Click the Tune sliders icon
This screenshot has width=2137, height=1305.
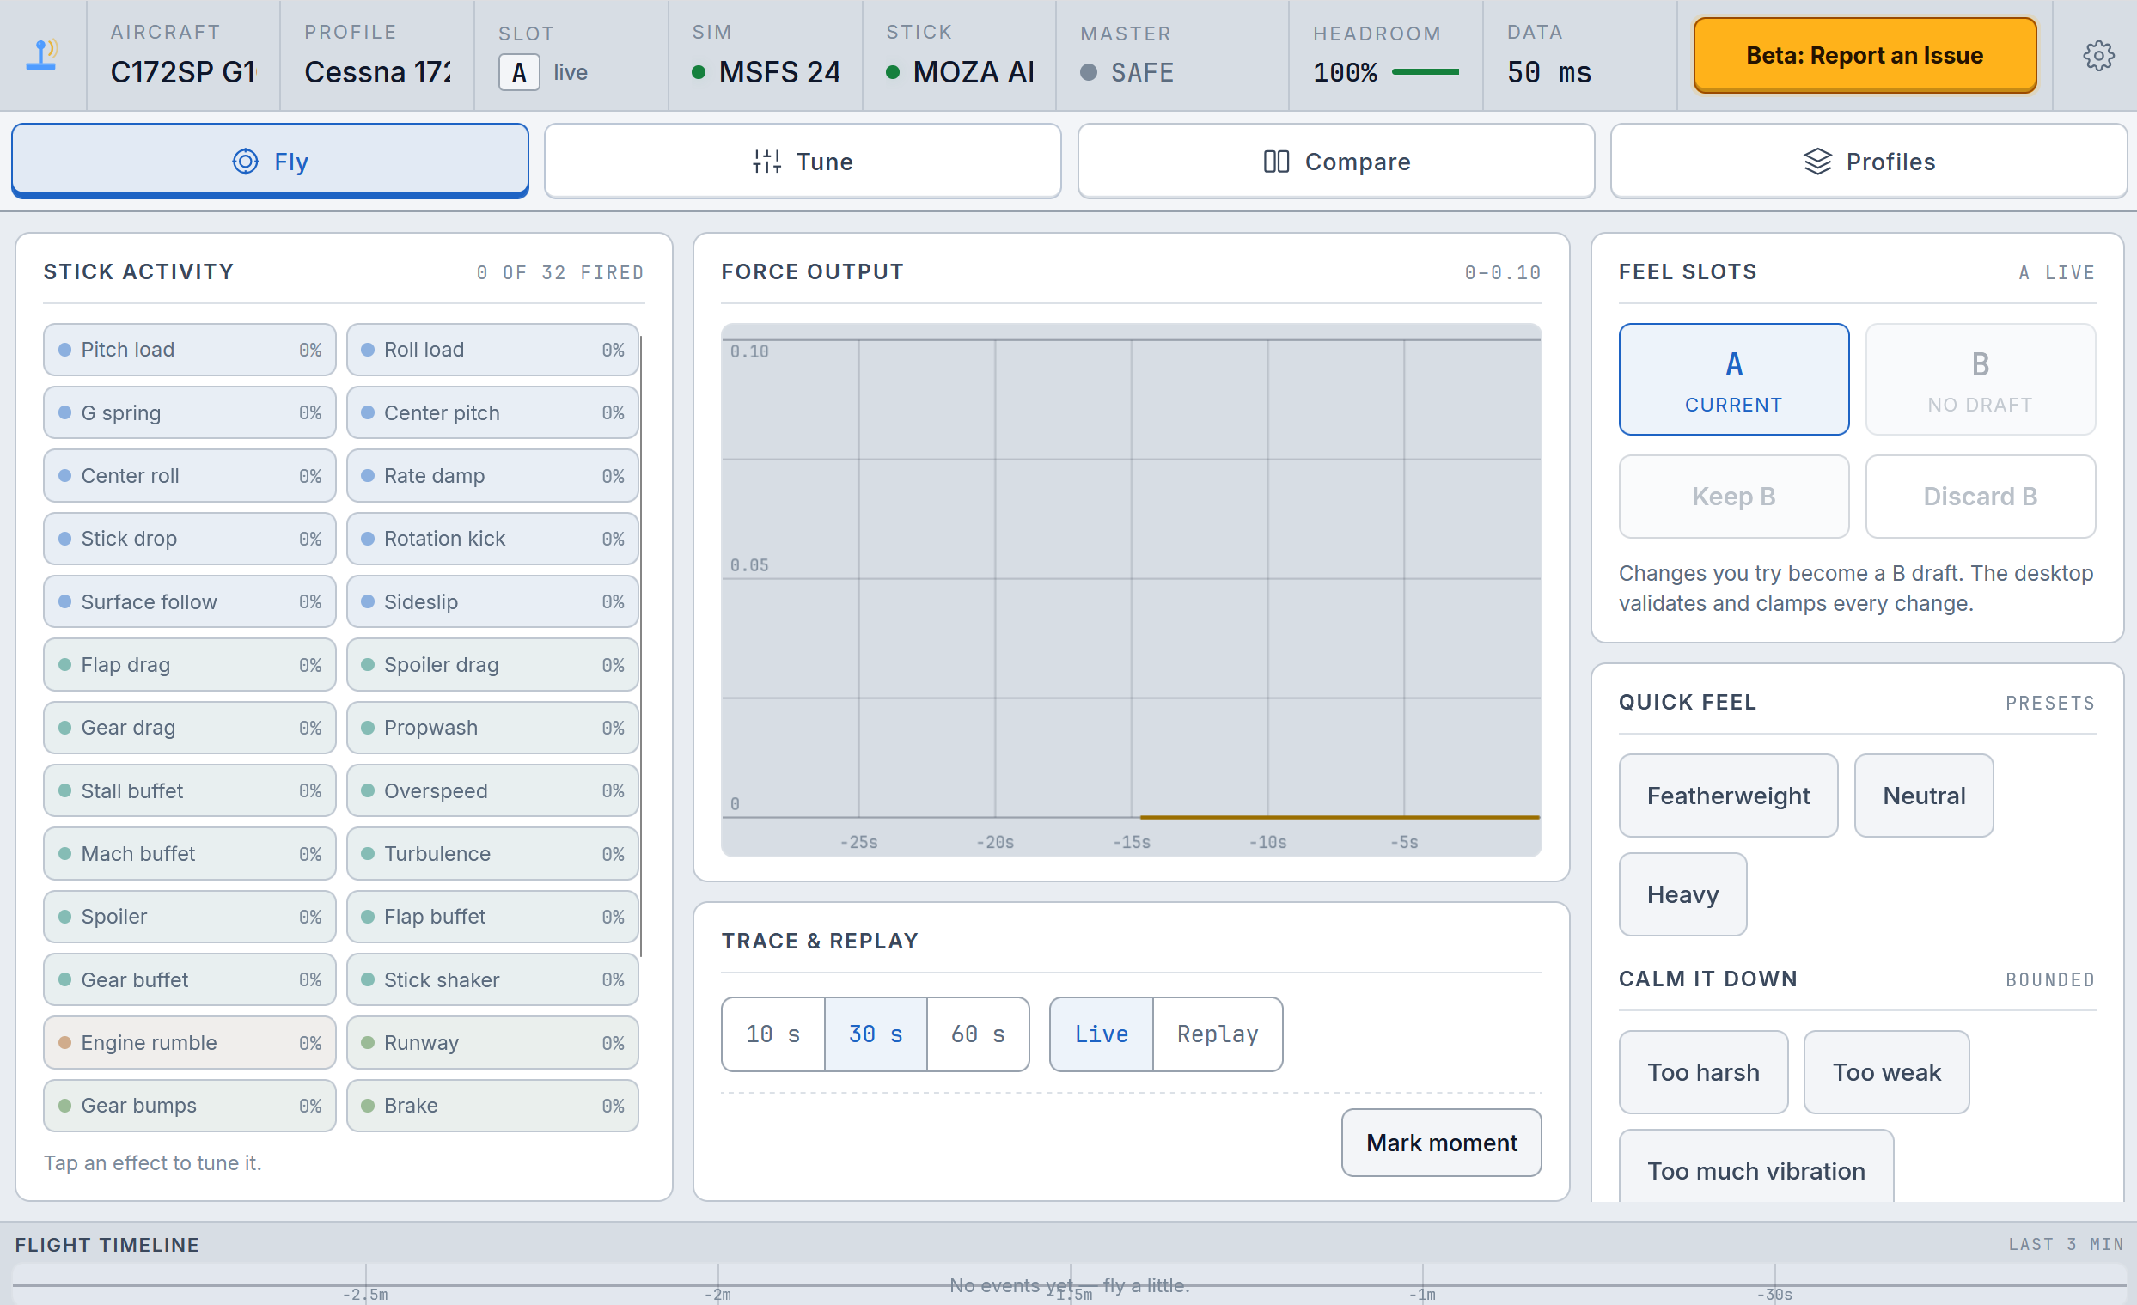(766, 162)
